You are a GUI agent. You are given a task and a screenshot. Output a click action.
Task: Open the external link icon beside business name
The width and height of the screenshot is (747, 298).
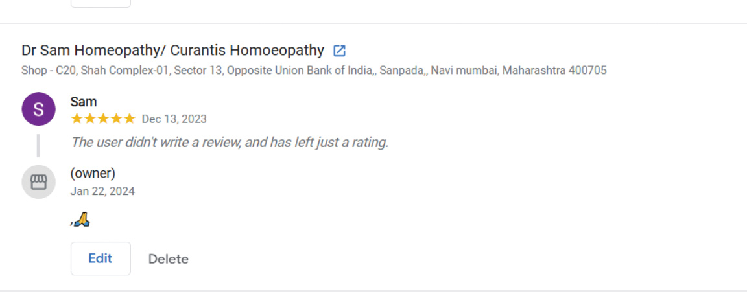339,51
